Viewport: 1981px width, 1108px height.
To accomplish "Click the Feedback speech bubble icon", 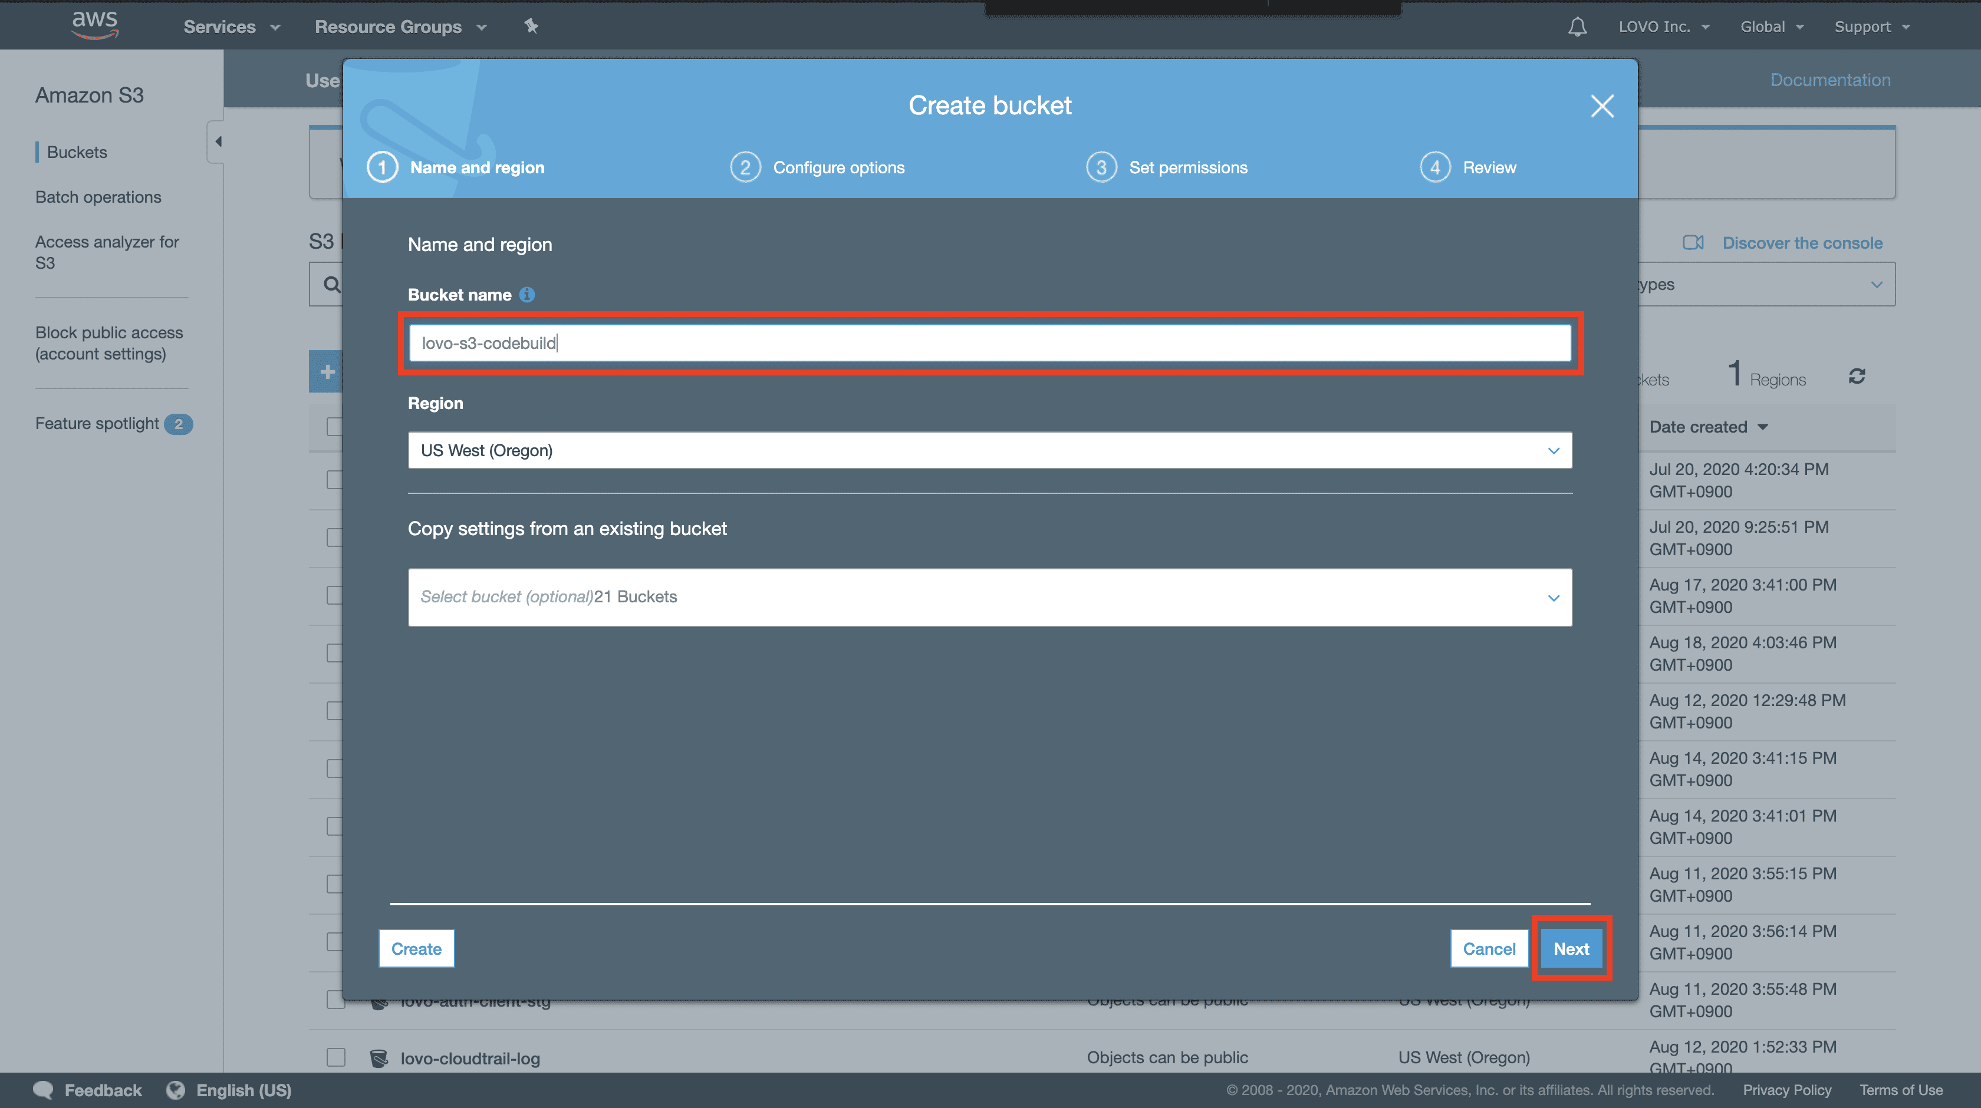I will tap(43, 1090).
